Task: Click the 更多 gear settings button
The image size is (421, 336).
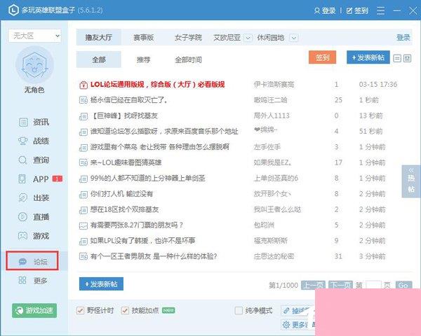Action: tap(298, 325)
